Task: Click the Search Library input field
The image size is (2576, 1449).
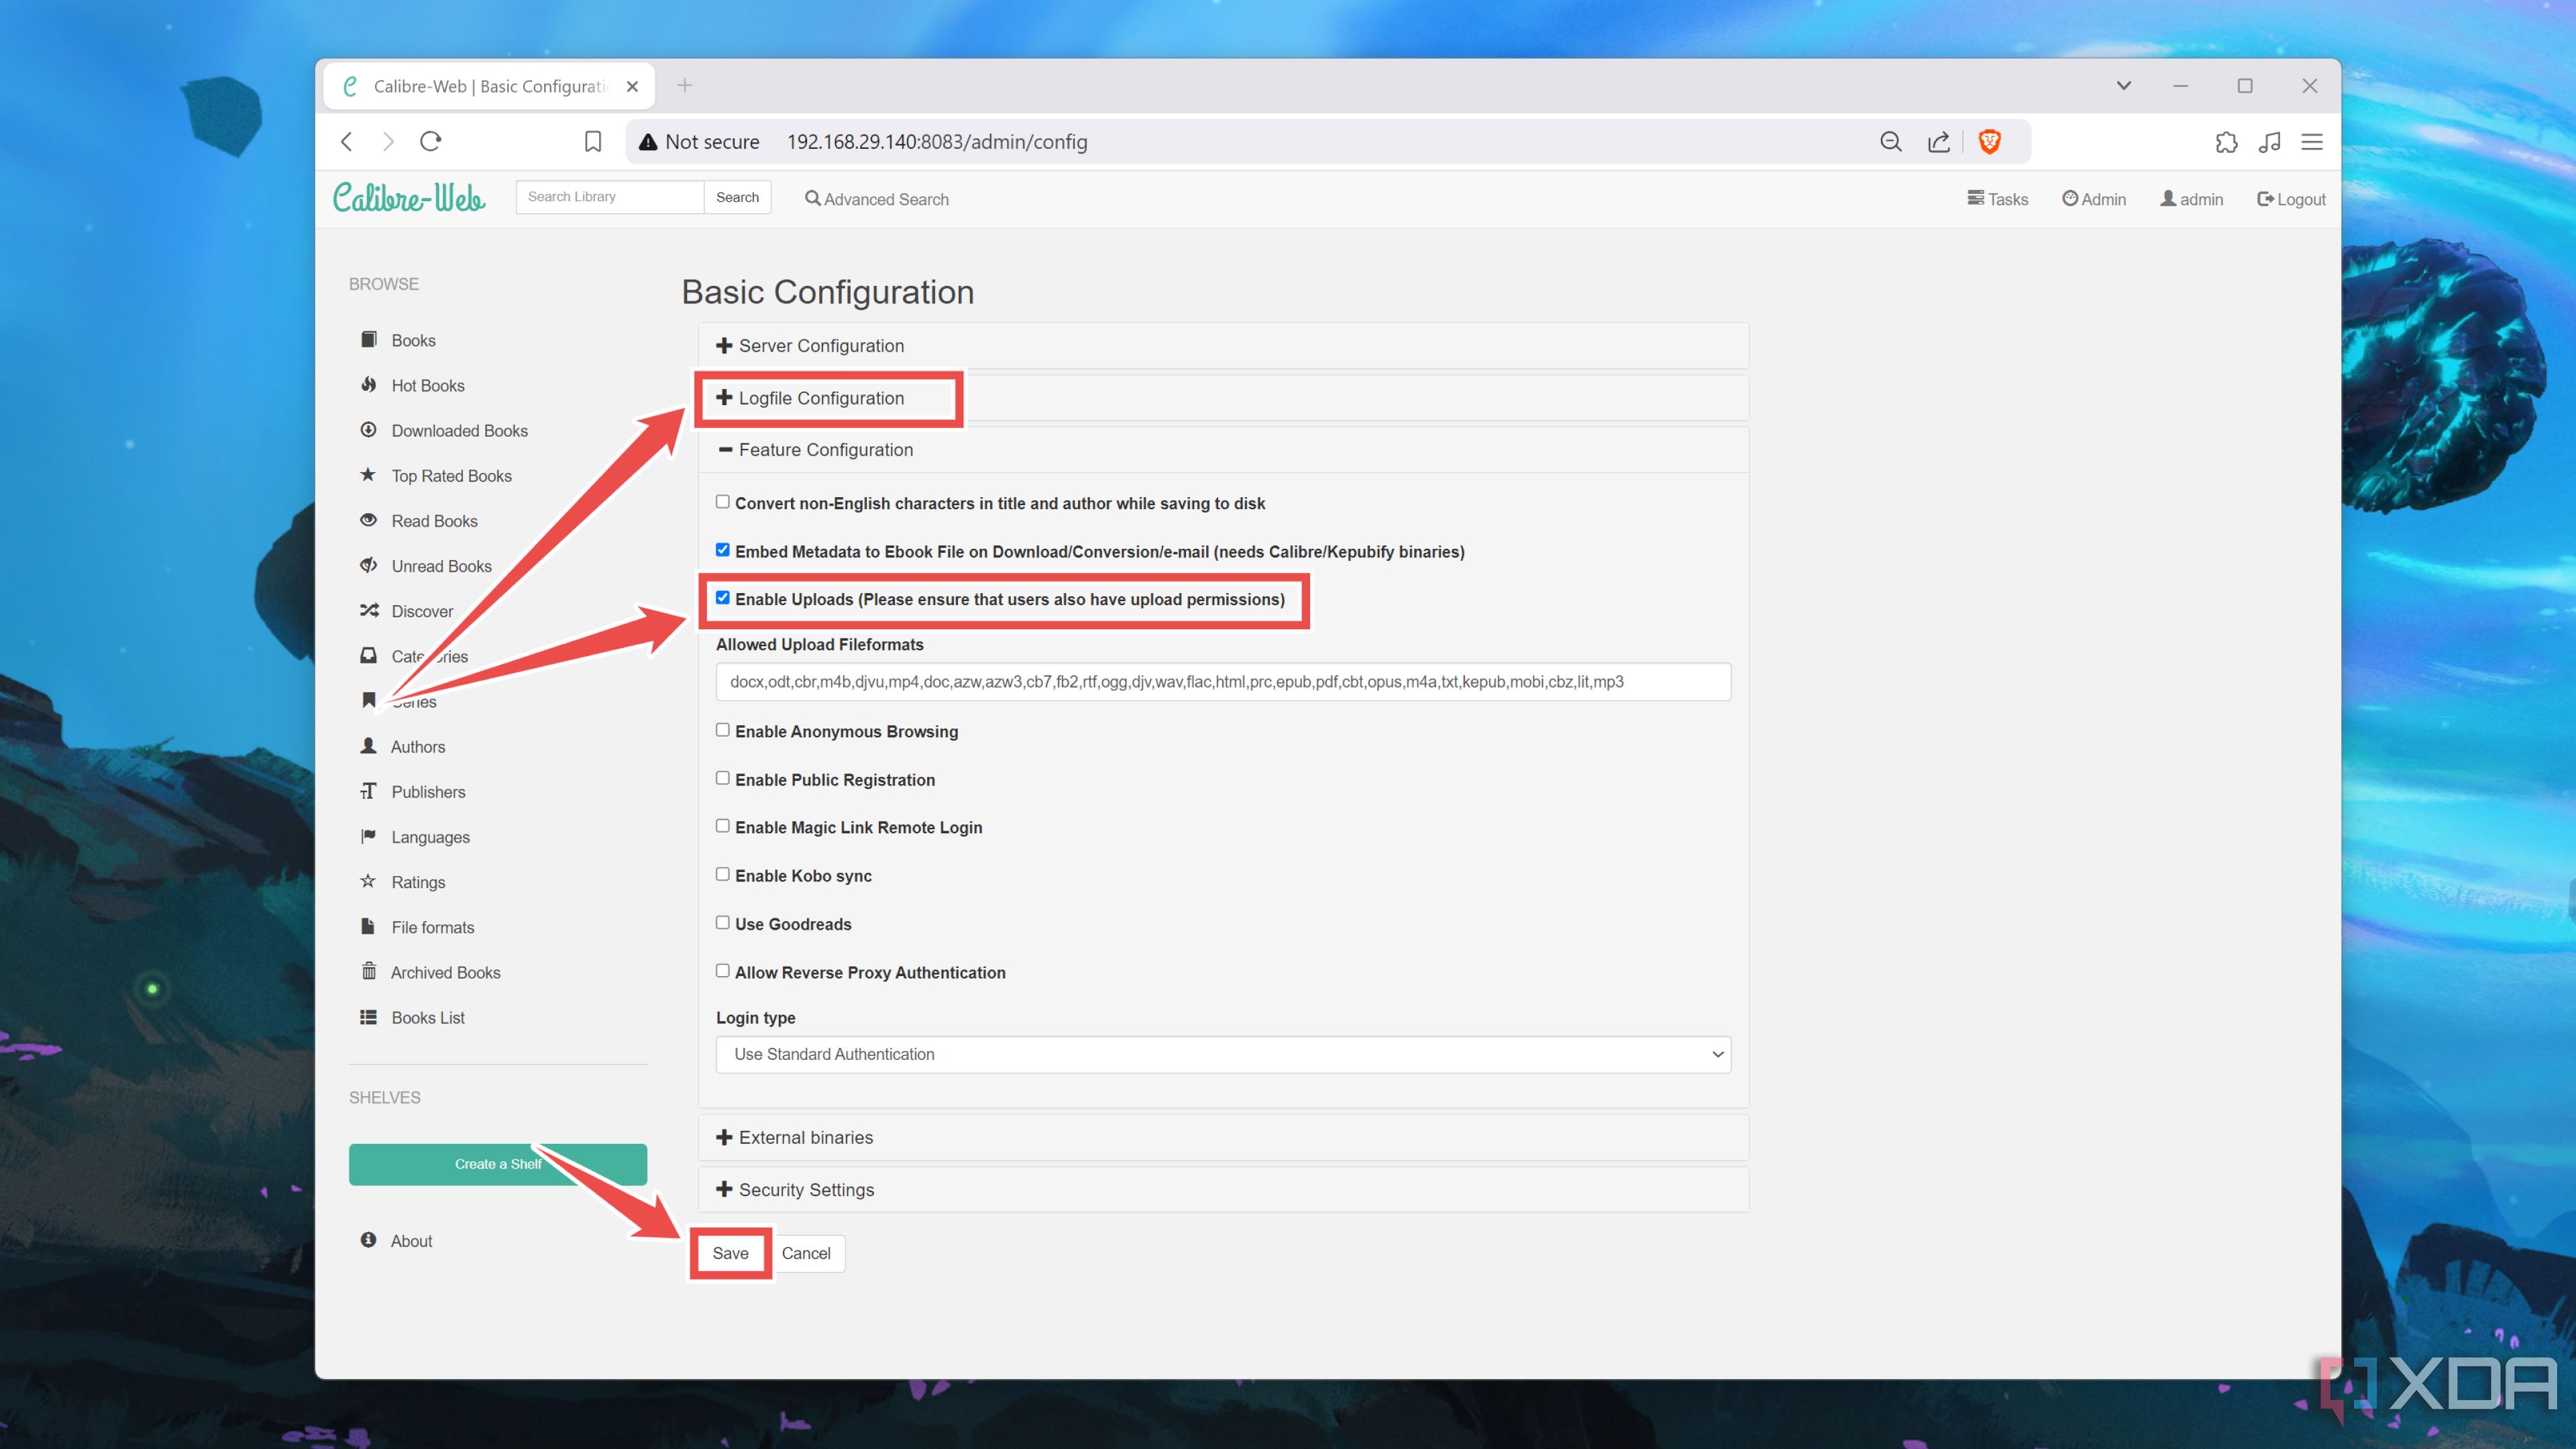Action: pyautogui.click(x=610, y=197)
